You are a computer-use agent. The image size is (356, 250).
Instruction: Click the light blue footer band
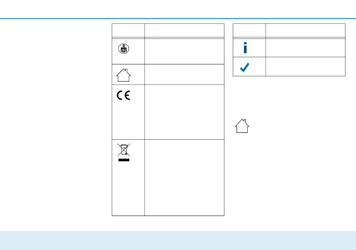point(178,240)
